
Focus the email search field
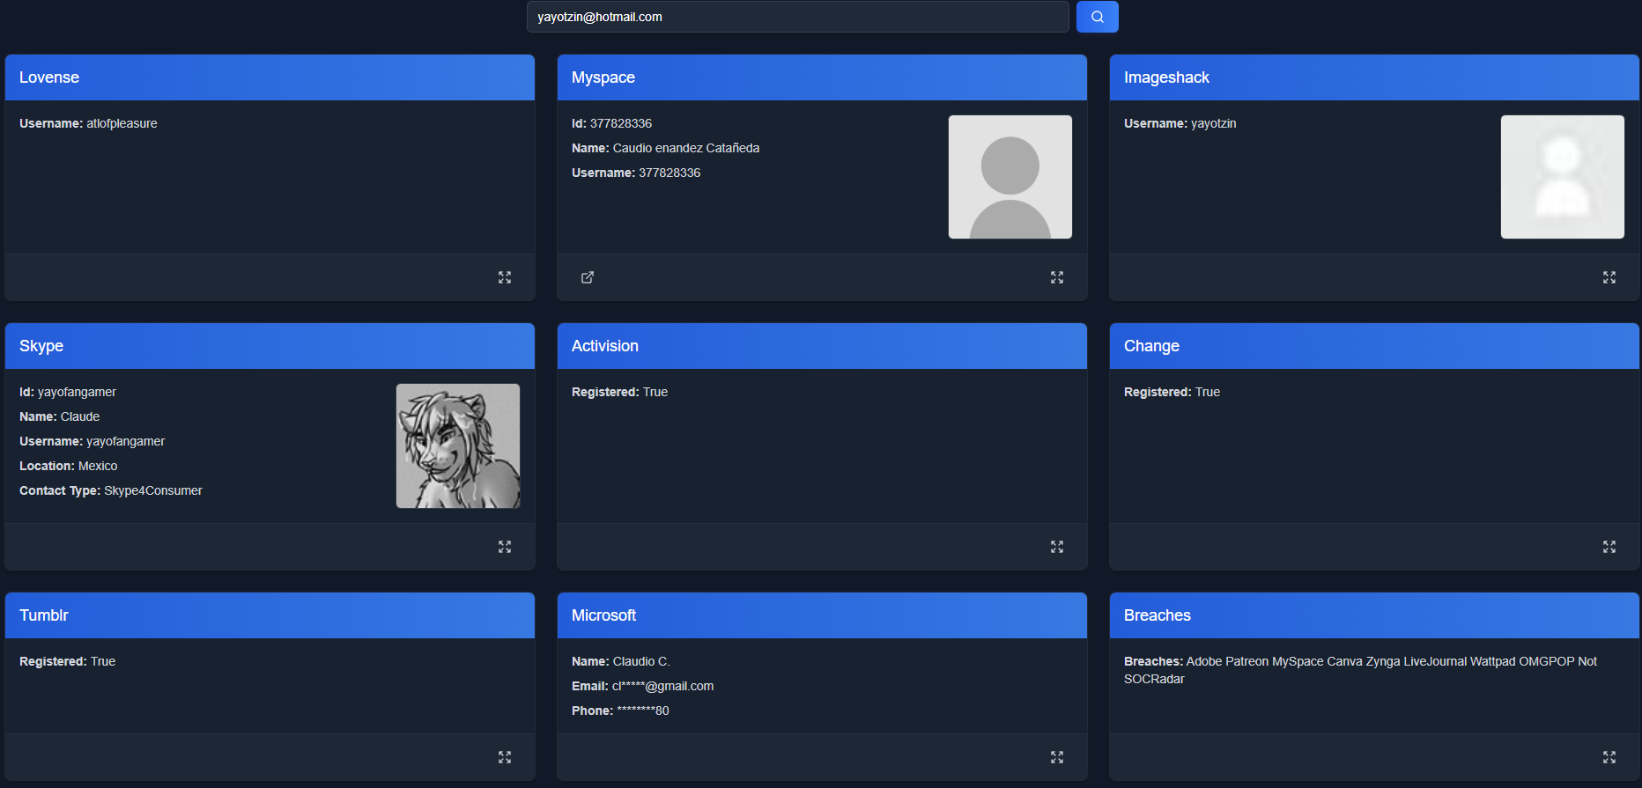(797, 17)
